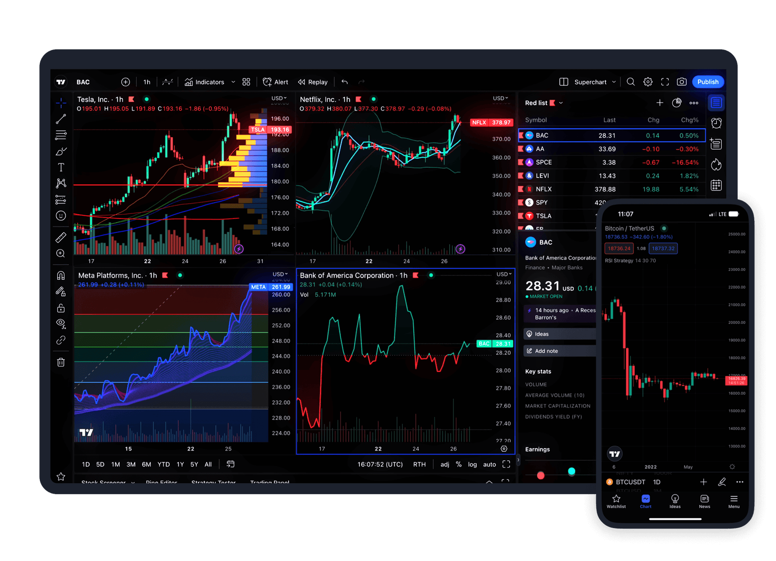
Task: Open the economic Calendar panel
Action: [x=716, y=185]
